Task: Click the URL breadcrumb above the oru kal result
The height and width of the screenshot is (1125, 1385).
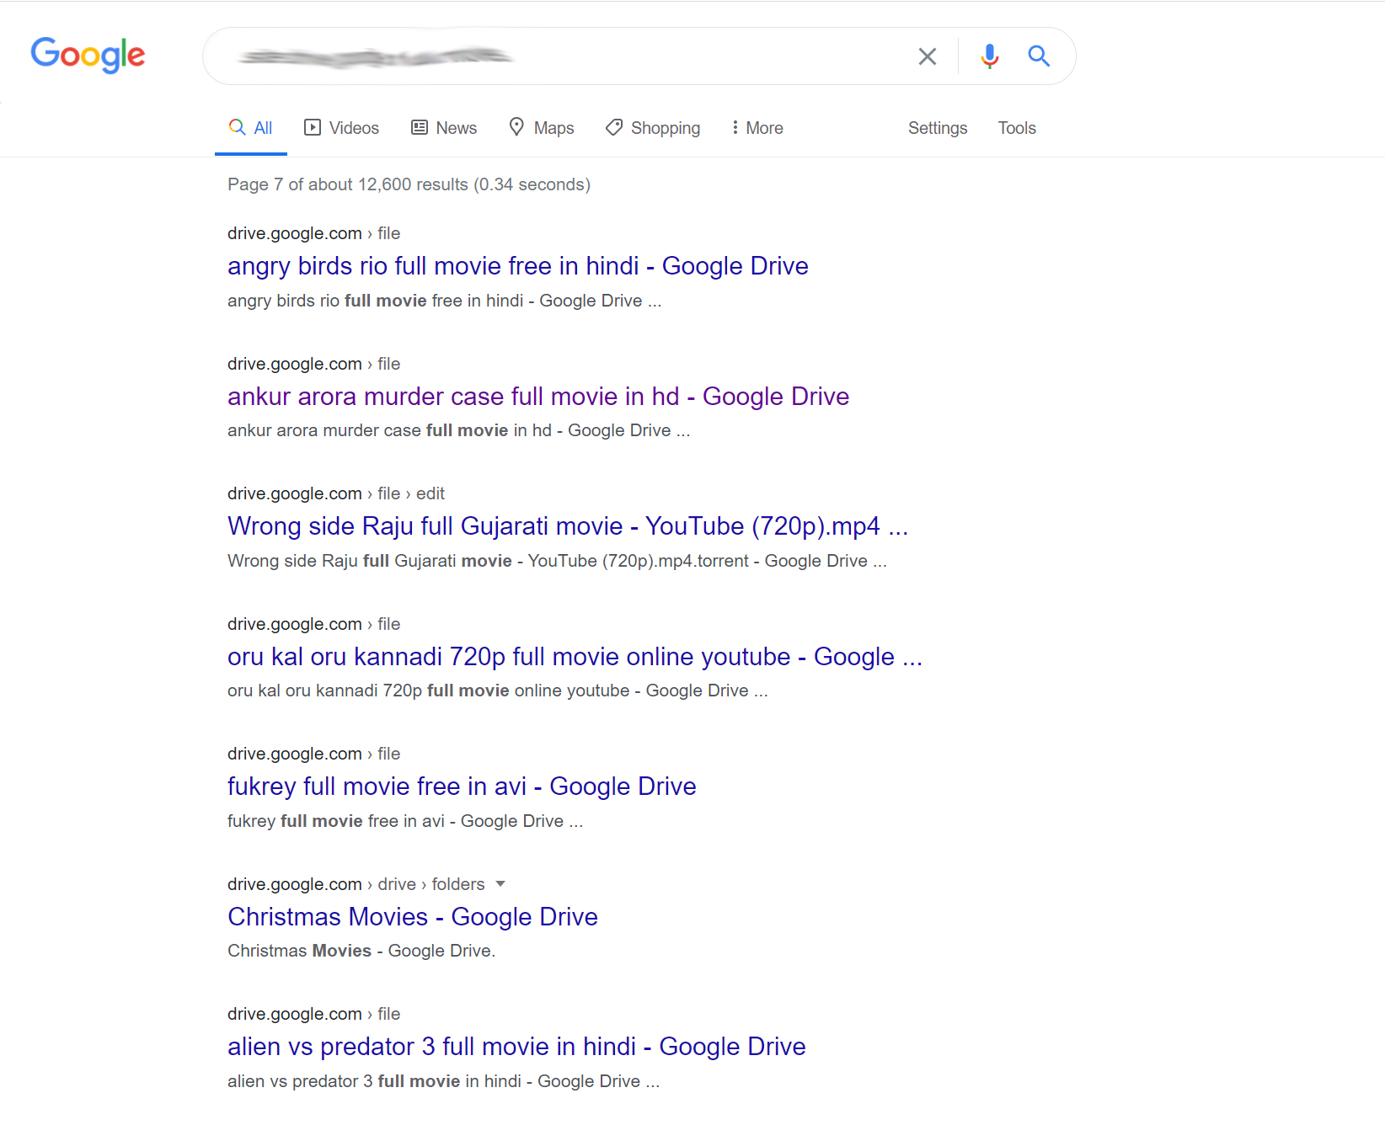Action: tap(313, 624)
